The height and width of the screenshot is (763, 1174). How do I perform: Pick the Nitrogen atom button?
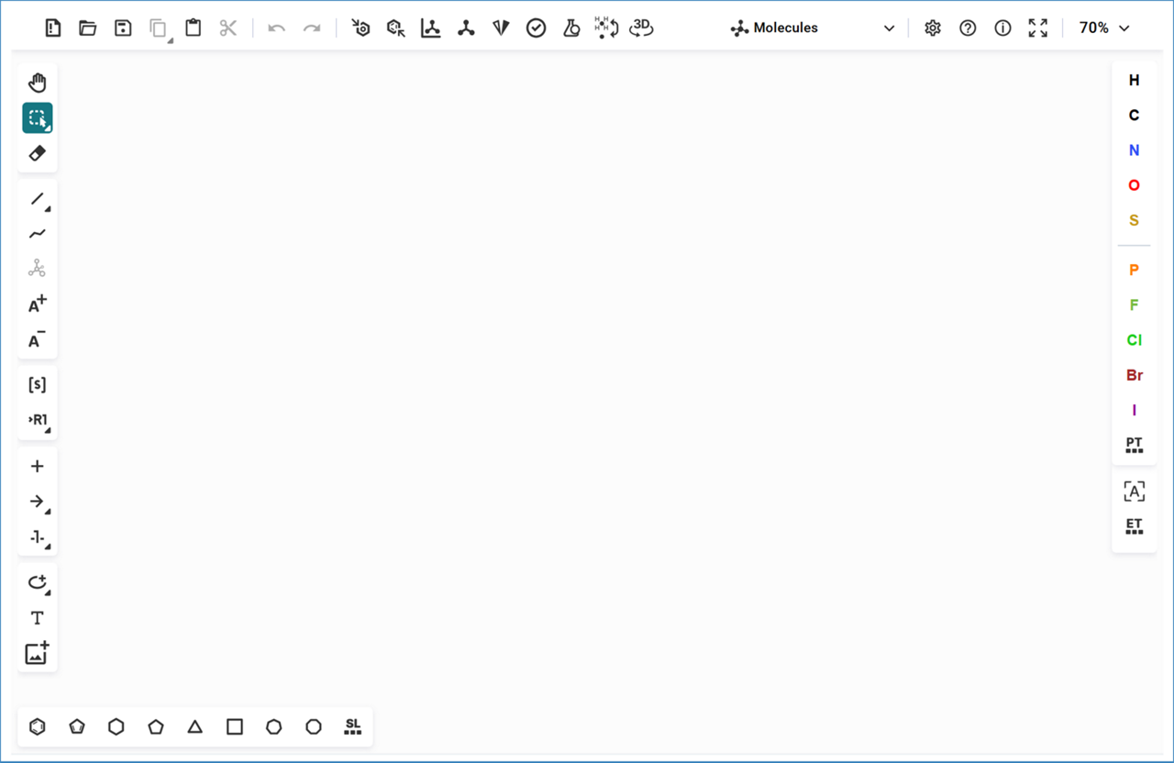[1134, 150]
